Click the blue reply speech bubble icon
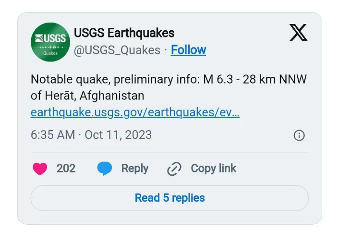 click(105, 169)
